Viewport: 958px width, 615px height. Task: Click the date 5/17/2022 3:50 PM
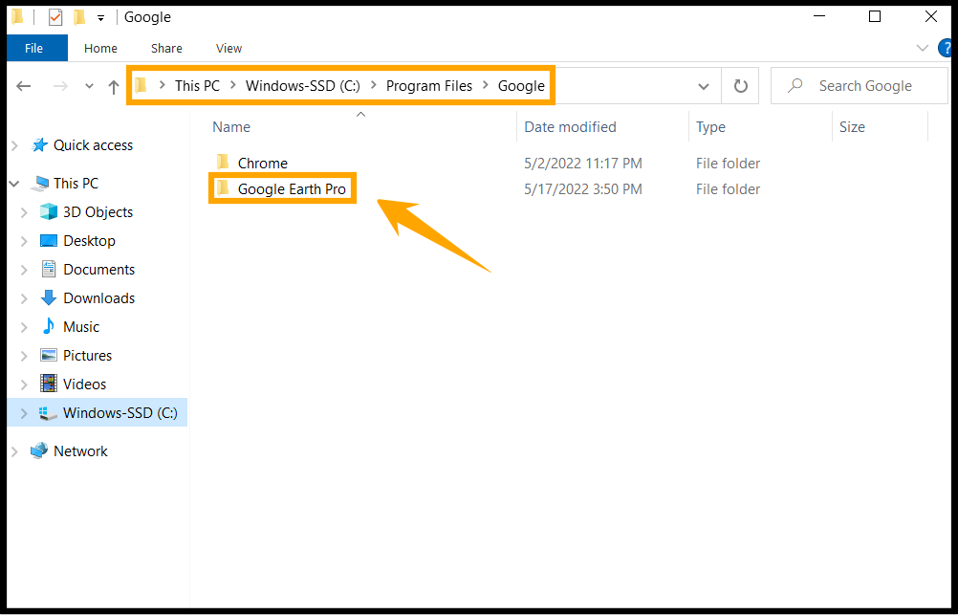(x=583, y=189)
